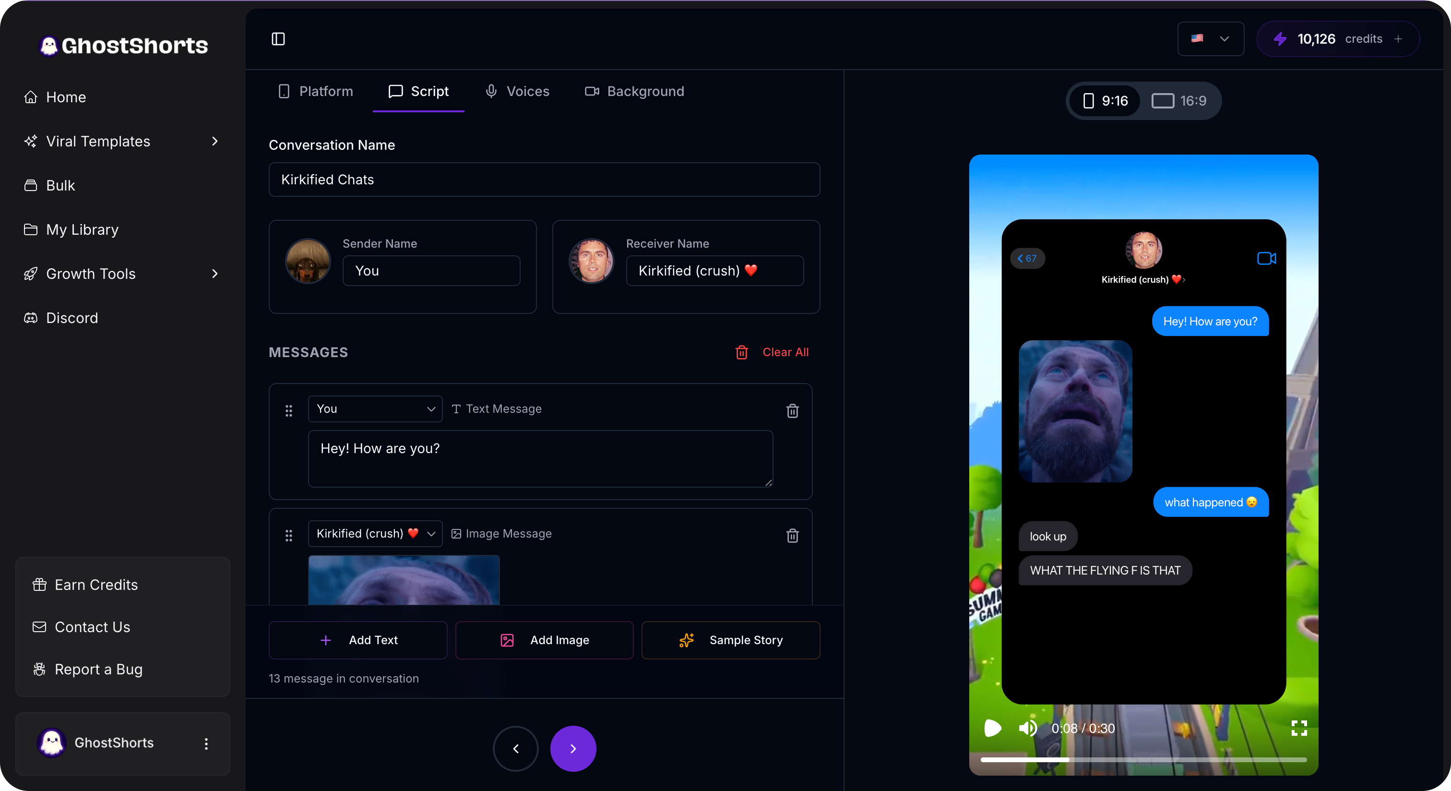
Task: Select the 9:16 aspect ratio
Action: (1106, 101)
